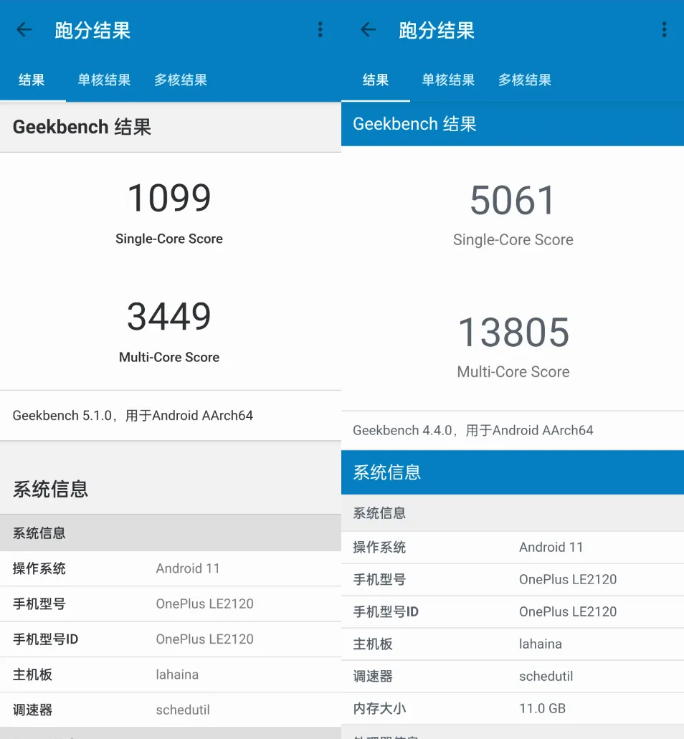Click right panel 手机型号 label
Screen dimensions: 684x739
(379, 579)
